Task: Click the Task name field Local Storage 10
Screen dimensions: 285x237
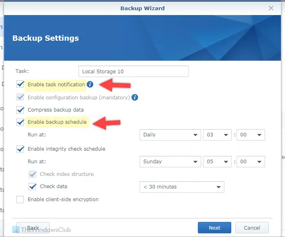Action: [134, 71]
